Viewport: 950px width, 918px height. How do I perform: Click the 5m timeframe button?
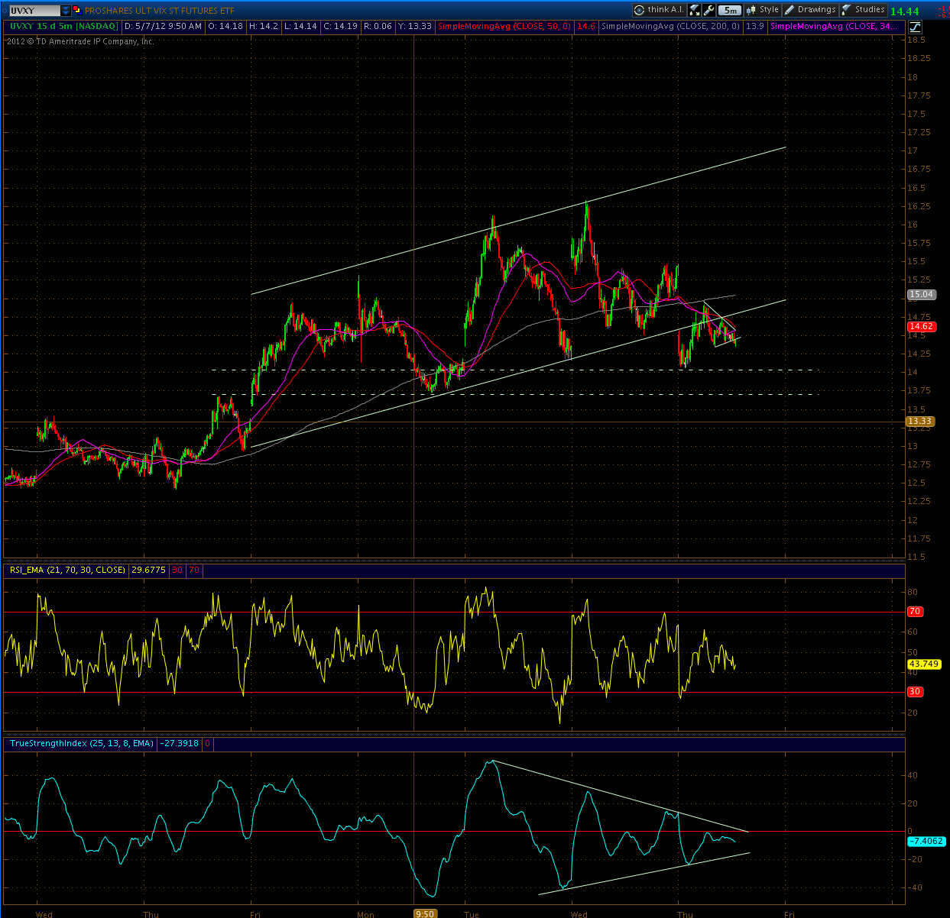[x=730, y=10]
